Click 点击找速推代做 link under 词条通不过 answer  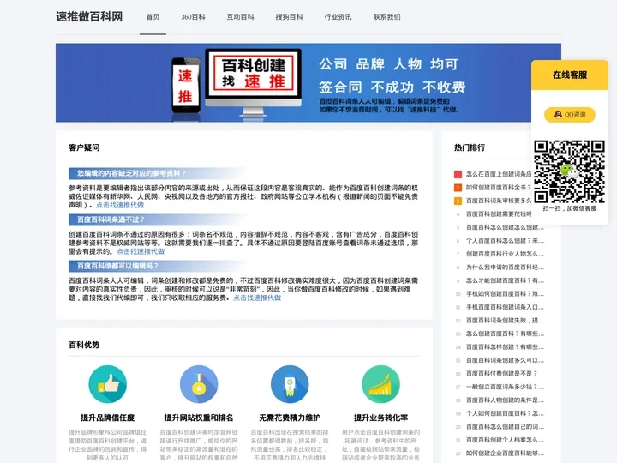tap(141, 251)
